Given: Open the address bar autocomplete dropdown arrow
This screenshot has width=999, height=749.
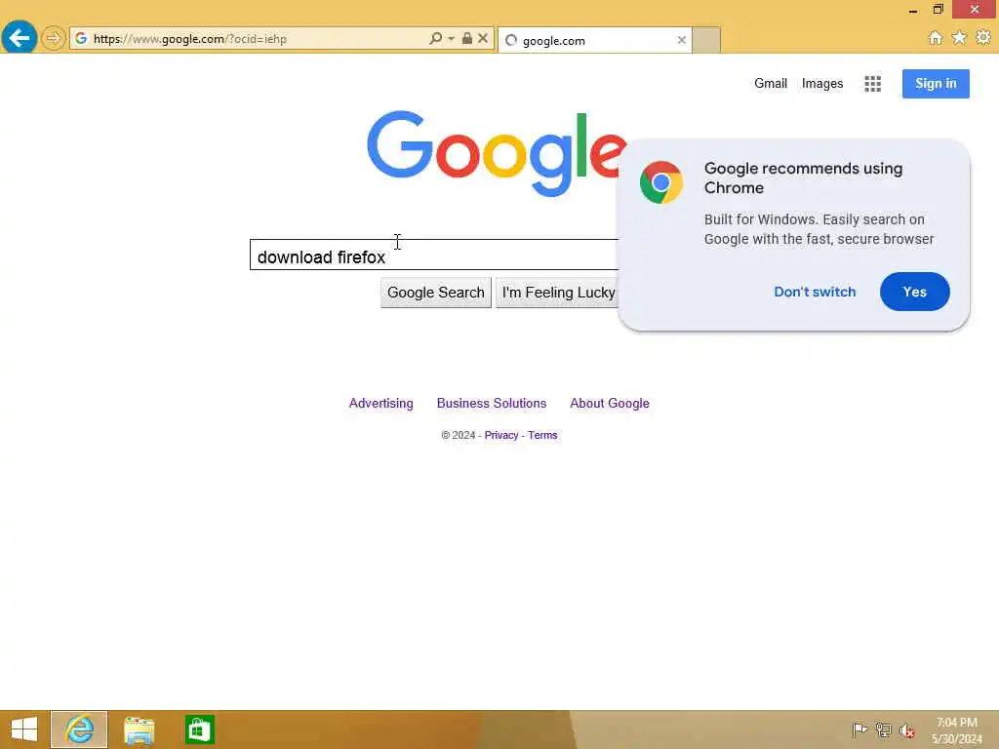Looking at the screenshot, I should pos(451,39).
